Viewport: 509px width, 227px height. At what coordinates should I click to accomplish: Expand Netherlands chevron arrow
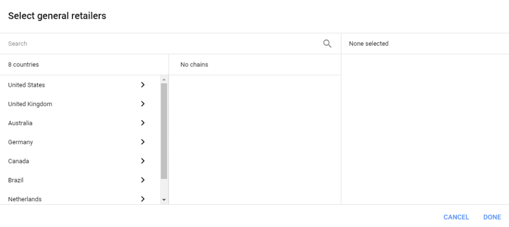pyautogui.click(x=143, y=199)
